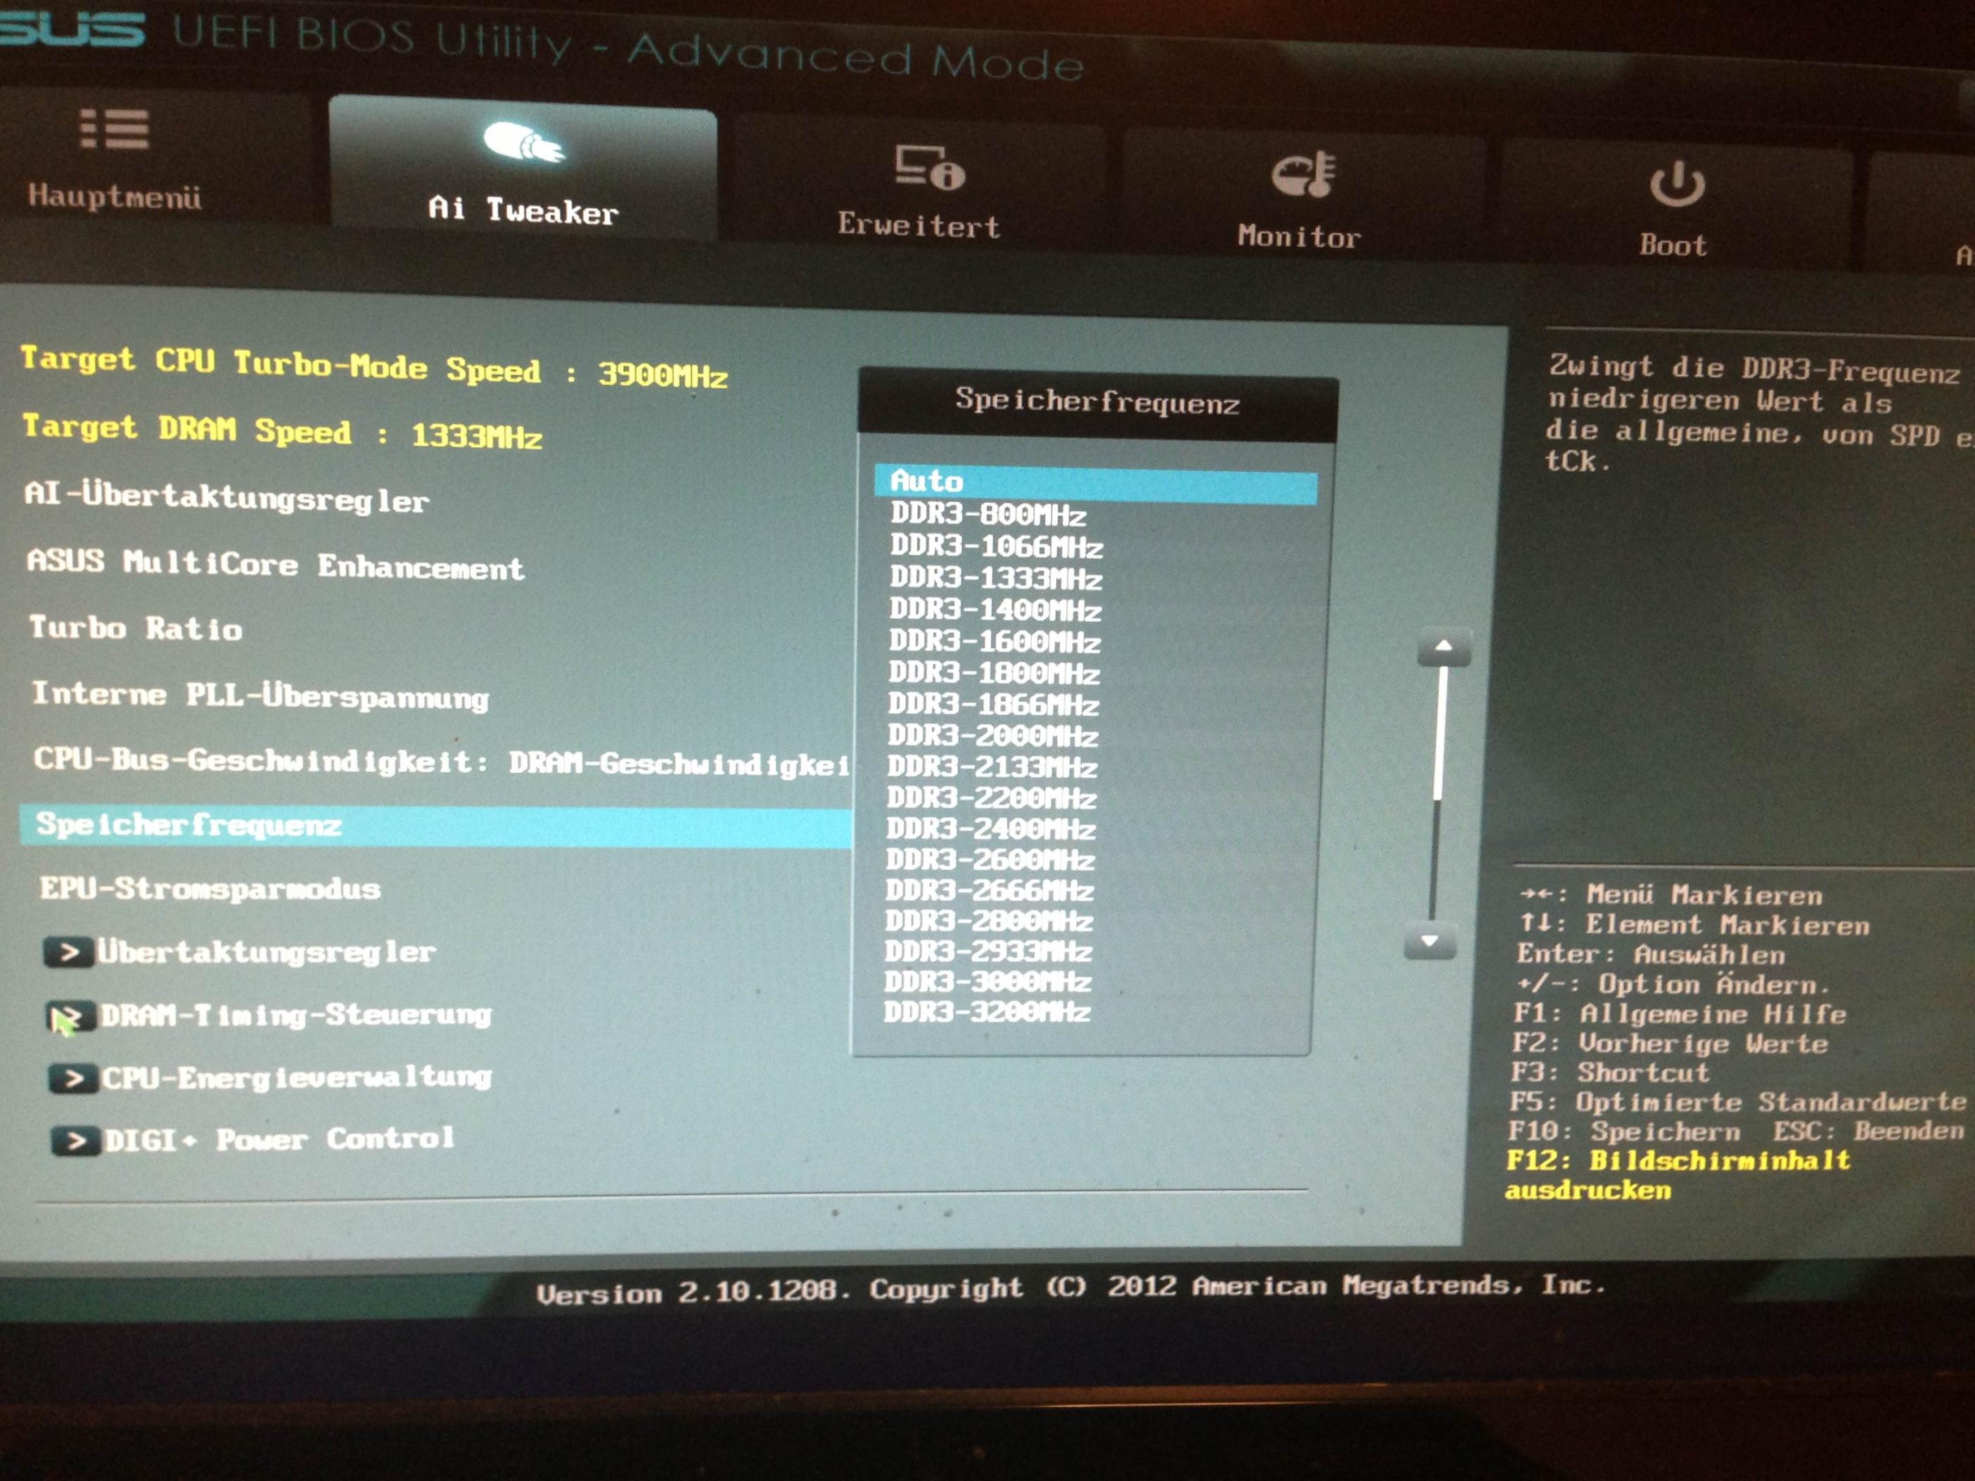Image resolution: width=1975 pixels, height=1481 pixels.
Task: Expand the CPU-Energieverwaltung submenu arrow
Action: [73, 1078]
